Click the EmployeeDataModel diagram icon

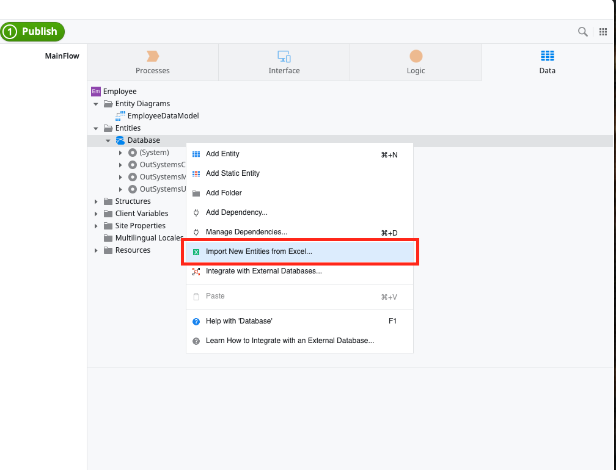click(x=120, y=116)
